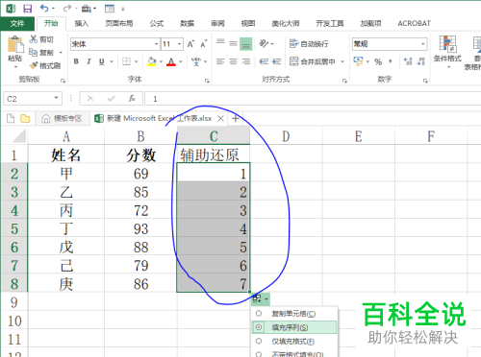The width and height of the screenshot is (481, 357).
Task: Click the decrease decimal icon
Action: (x=421, y=61)
